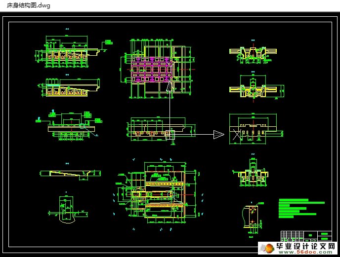Click the title block table in bottom-right corner
This screenshot has width=340, height=257.
306,235
